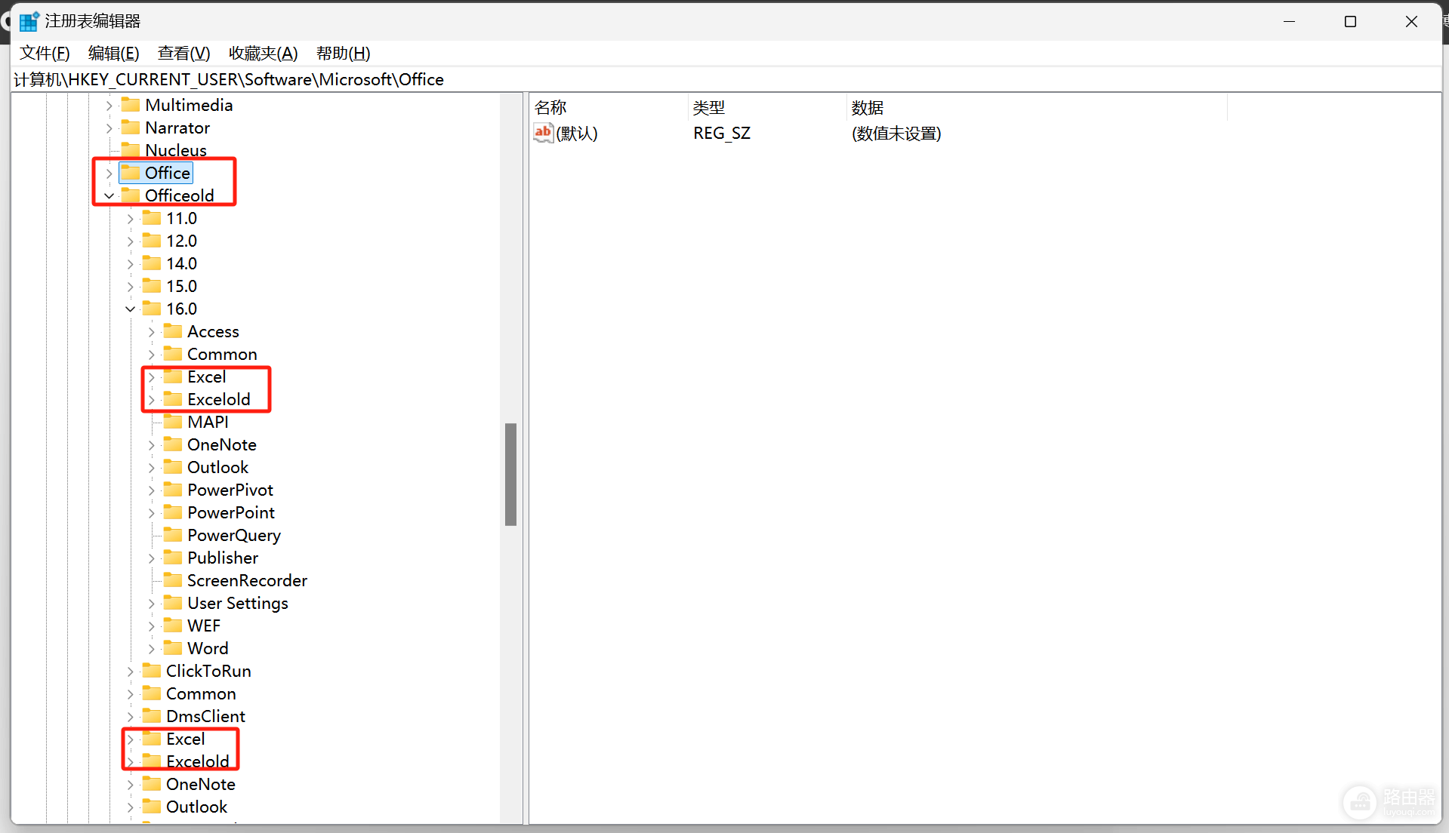Click the Access folder icon
Image resolution: width=1449 pixels, height=833 pixels.
173,330
